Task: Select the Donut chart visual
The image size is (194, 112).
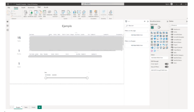Action: coord(164,39)
